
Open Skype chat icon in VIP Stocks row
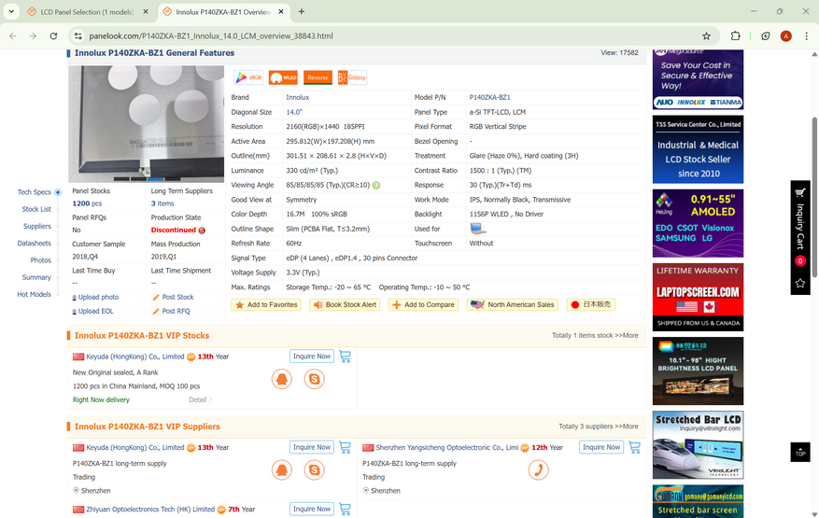click(314, 379)
